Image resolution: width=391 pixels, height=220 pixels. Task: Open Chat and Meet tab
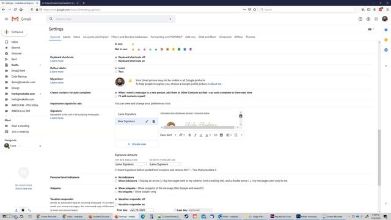coord(207,37)
